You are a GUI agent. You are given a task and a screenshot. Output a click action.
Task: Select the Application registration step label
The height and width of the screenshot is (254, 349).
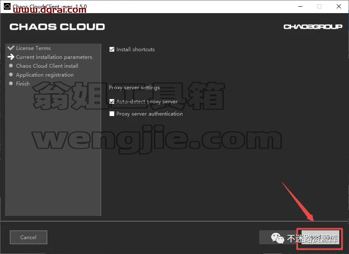tap(45, 75)
